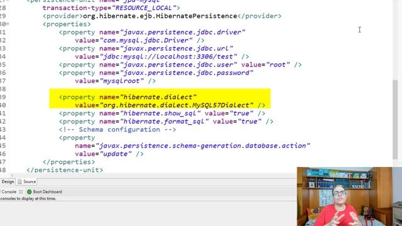402x226 pixels.
Task: Collapse the properties fold marker on line 30
Action: pyautogui.click(x=8, y=24)
